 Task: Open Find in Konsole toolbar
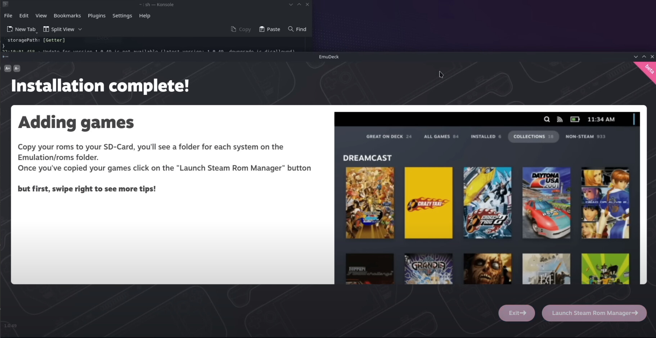[x=297, y=29]
